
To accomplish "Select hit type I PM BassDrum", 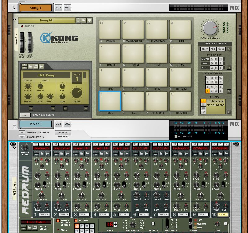I will [x=203, y=101].
